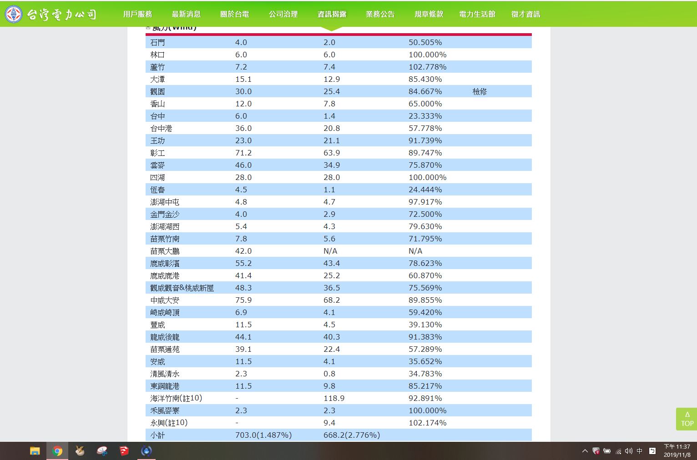Viewport: 697px width, 460px height.
Task: Select the 四湖 row name
Action: tap(157, 177)
